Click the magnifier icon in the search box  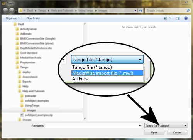(x=188, y=10)
